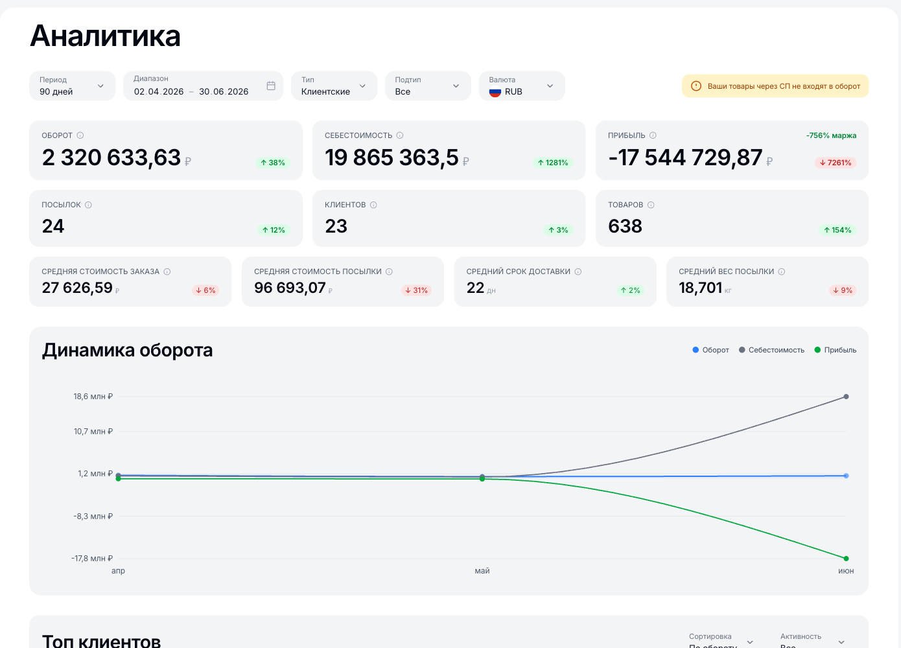The width and height of the screenshot is (901, 648).
Task: Click the green Прибыль data point for май
Action: (x=482, y=479)
